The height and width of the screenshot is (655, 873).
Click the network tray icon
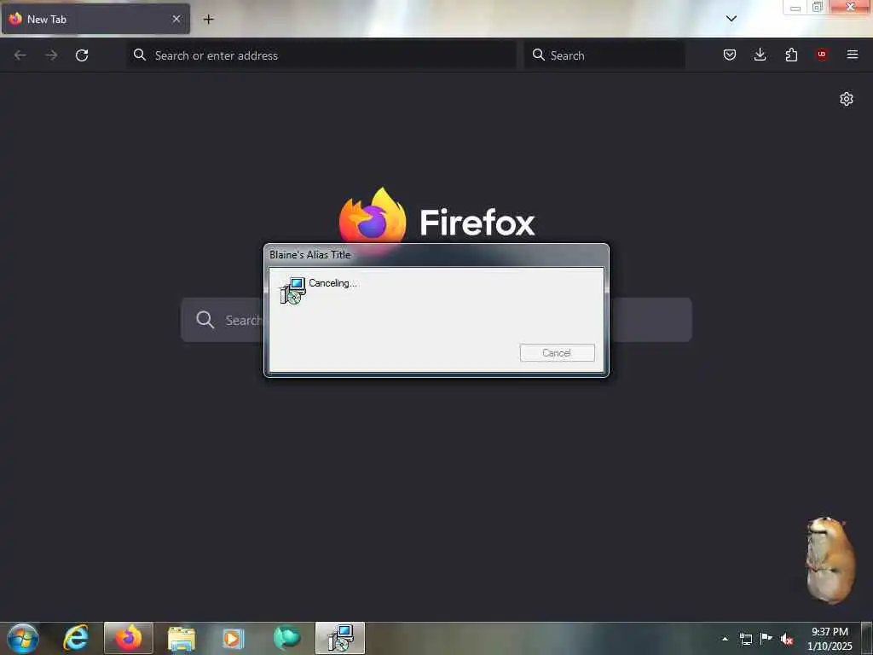[746, 639]
